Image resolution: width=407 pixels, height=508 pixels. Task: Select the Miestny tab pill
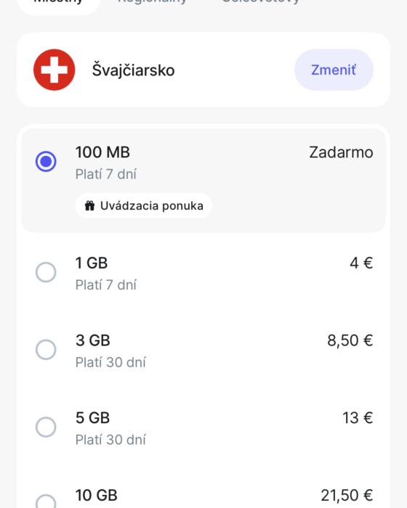tap(58, 4)
